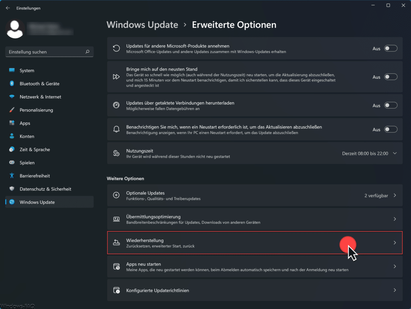The width and height of the screenshot is (411, 309).
Task: Click the gauge icon for getaktete Verbindungen
Action: pos(116,105)
